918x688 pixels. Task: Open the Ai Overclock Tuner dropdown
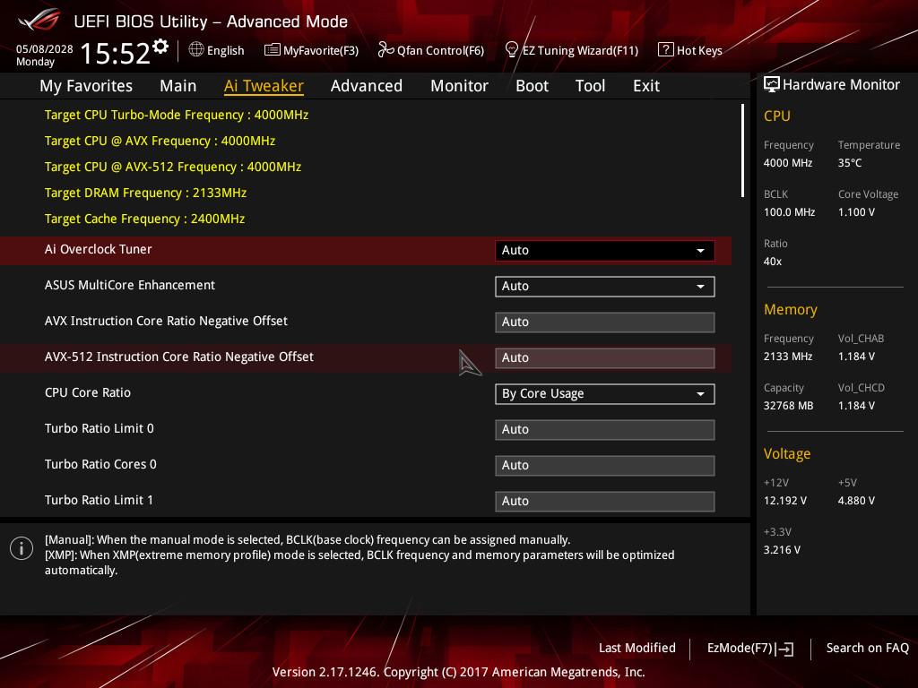(x=604, y=251)
